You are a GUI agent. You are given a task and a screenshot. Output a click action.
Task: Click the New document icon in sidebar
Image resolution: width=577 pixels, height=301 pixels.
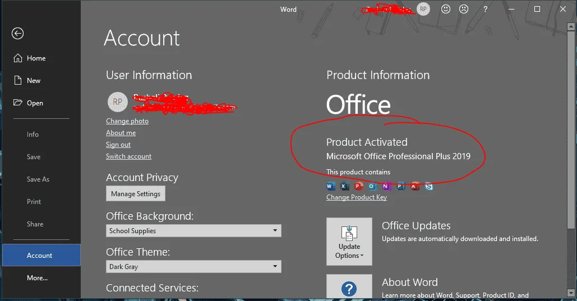pyautogui.click(x=18, y=80)
